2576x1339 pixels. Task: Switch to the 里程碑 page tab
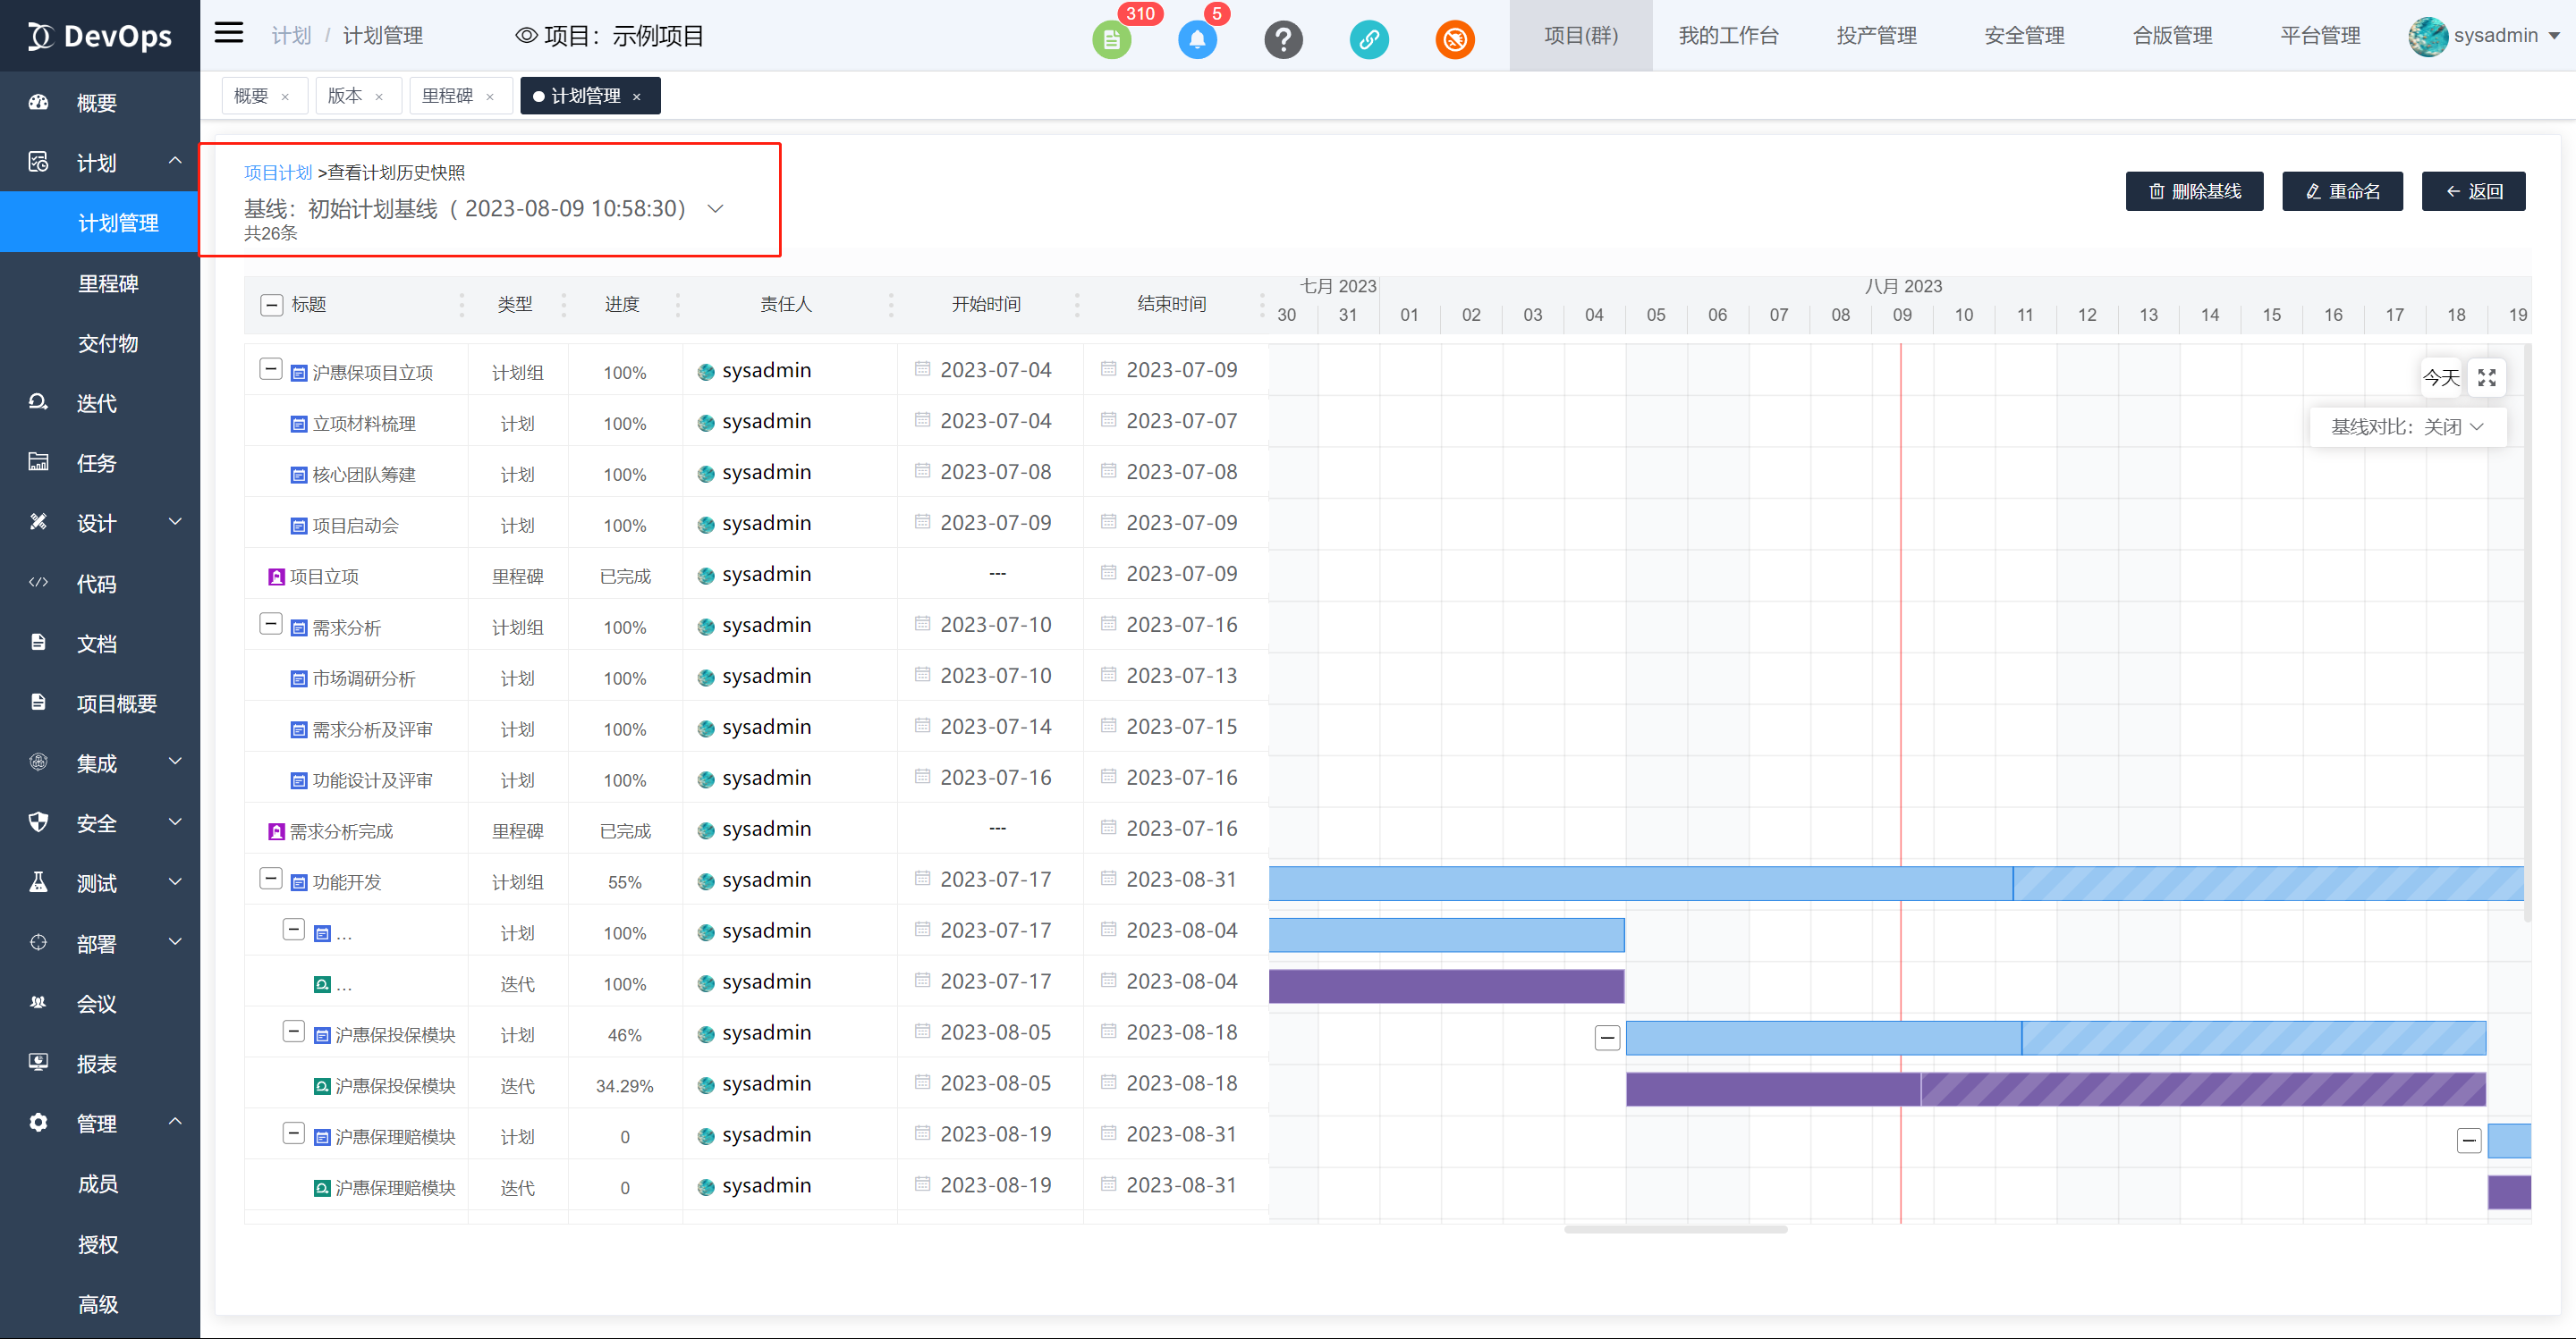447,96
